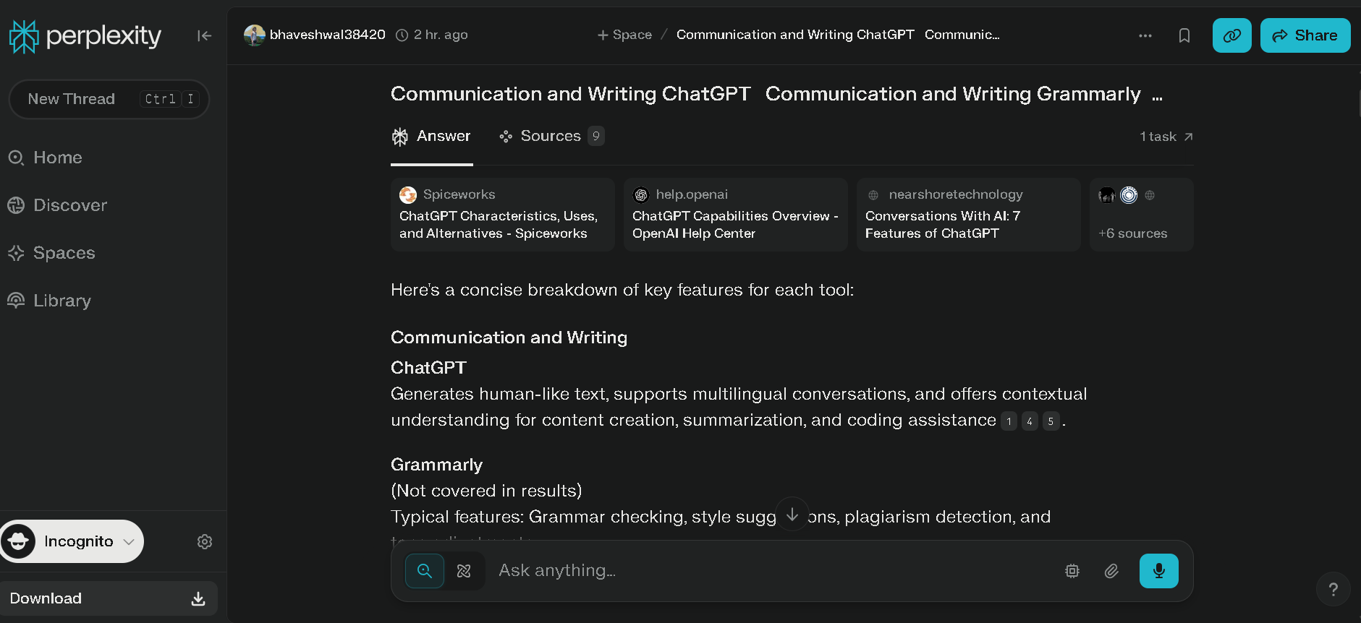Click the Download button

108,598
